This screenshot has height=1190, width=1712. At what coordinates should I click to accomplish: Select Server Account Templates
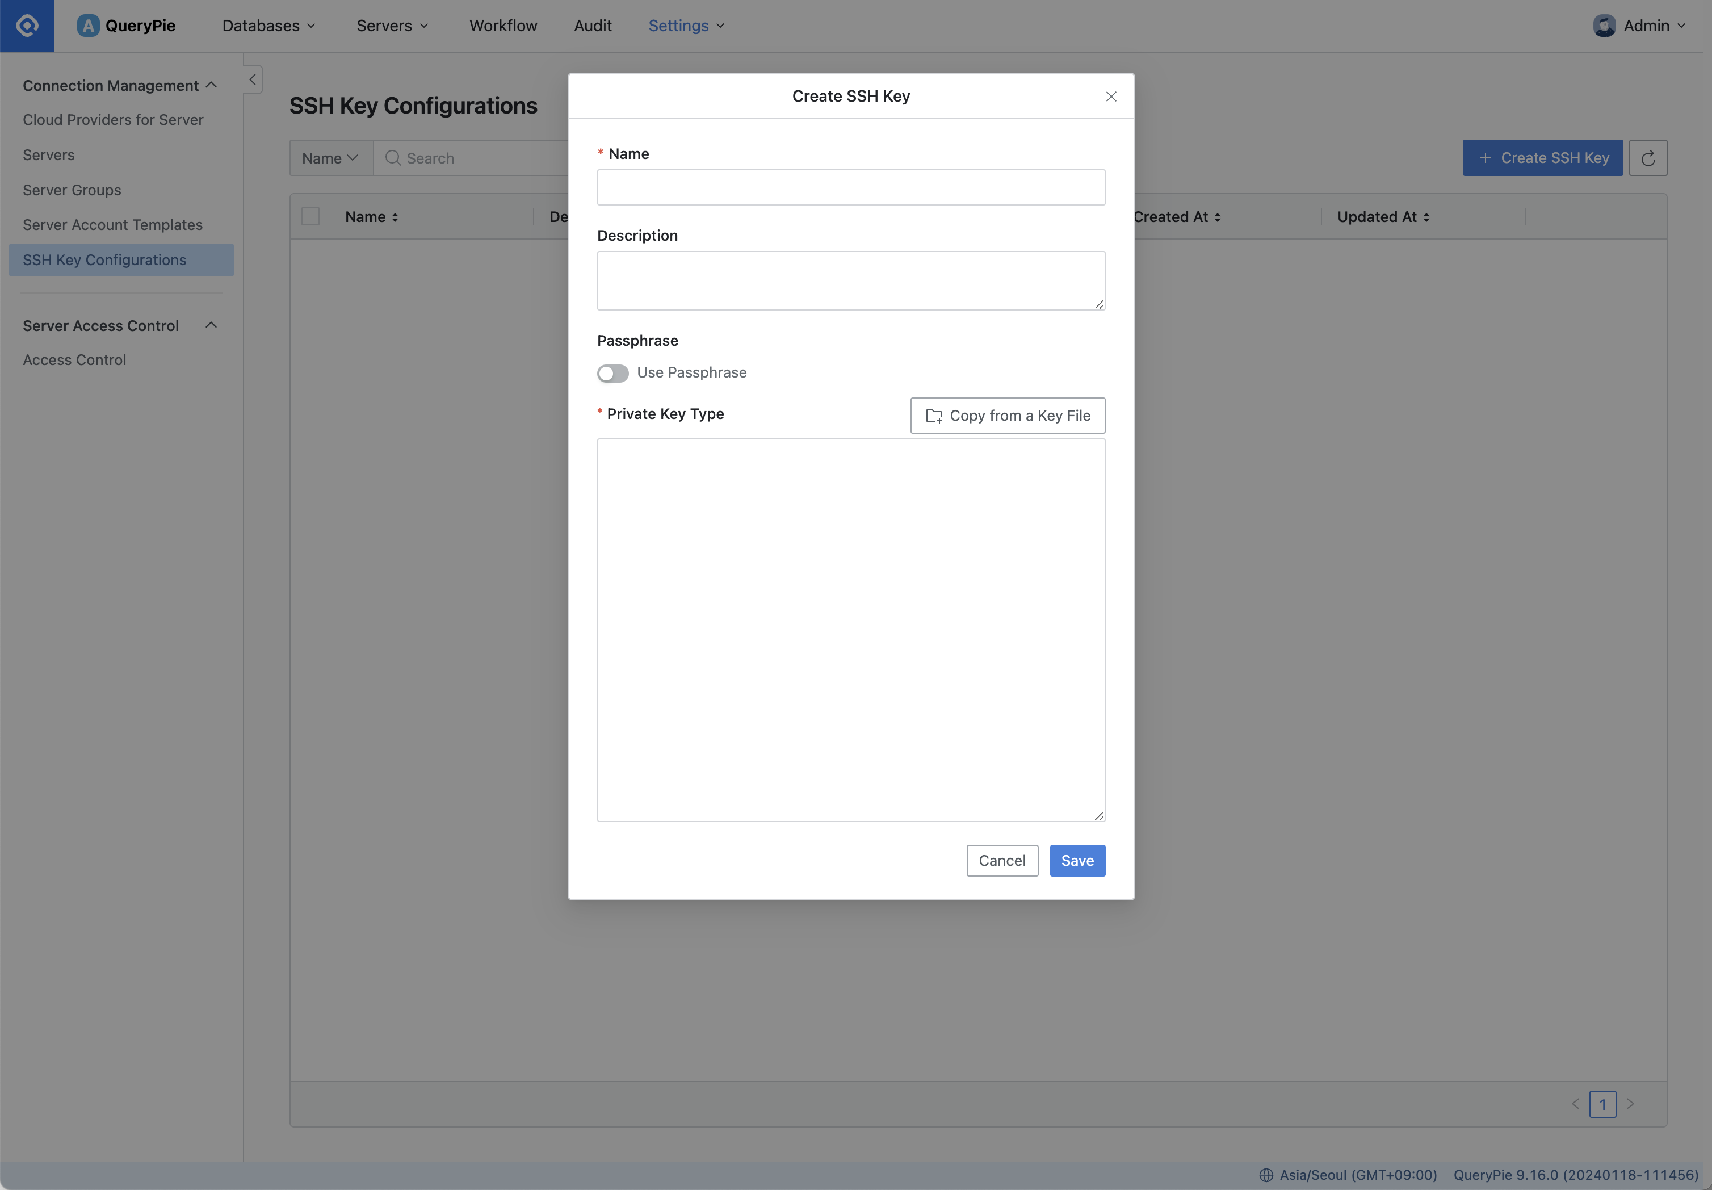112,224
